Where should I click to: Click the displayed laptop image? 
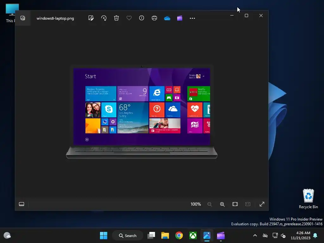tap(142, 112)
